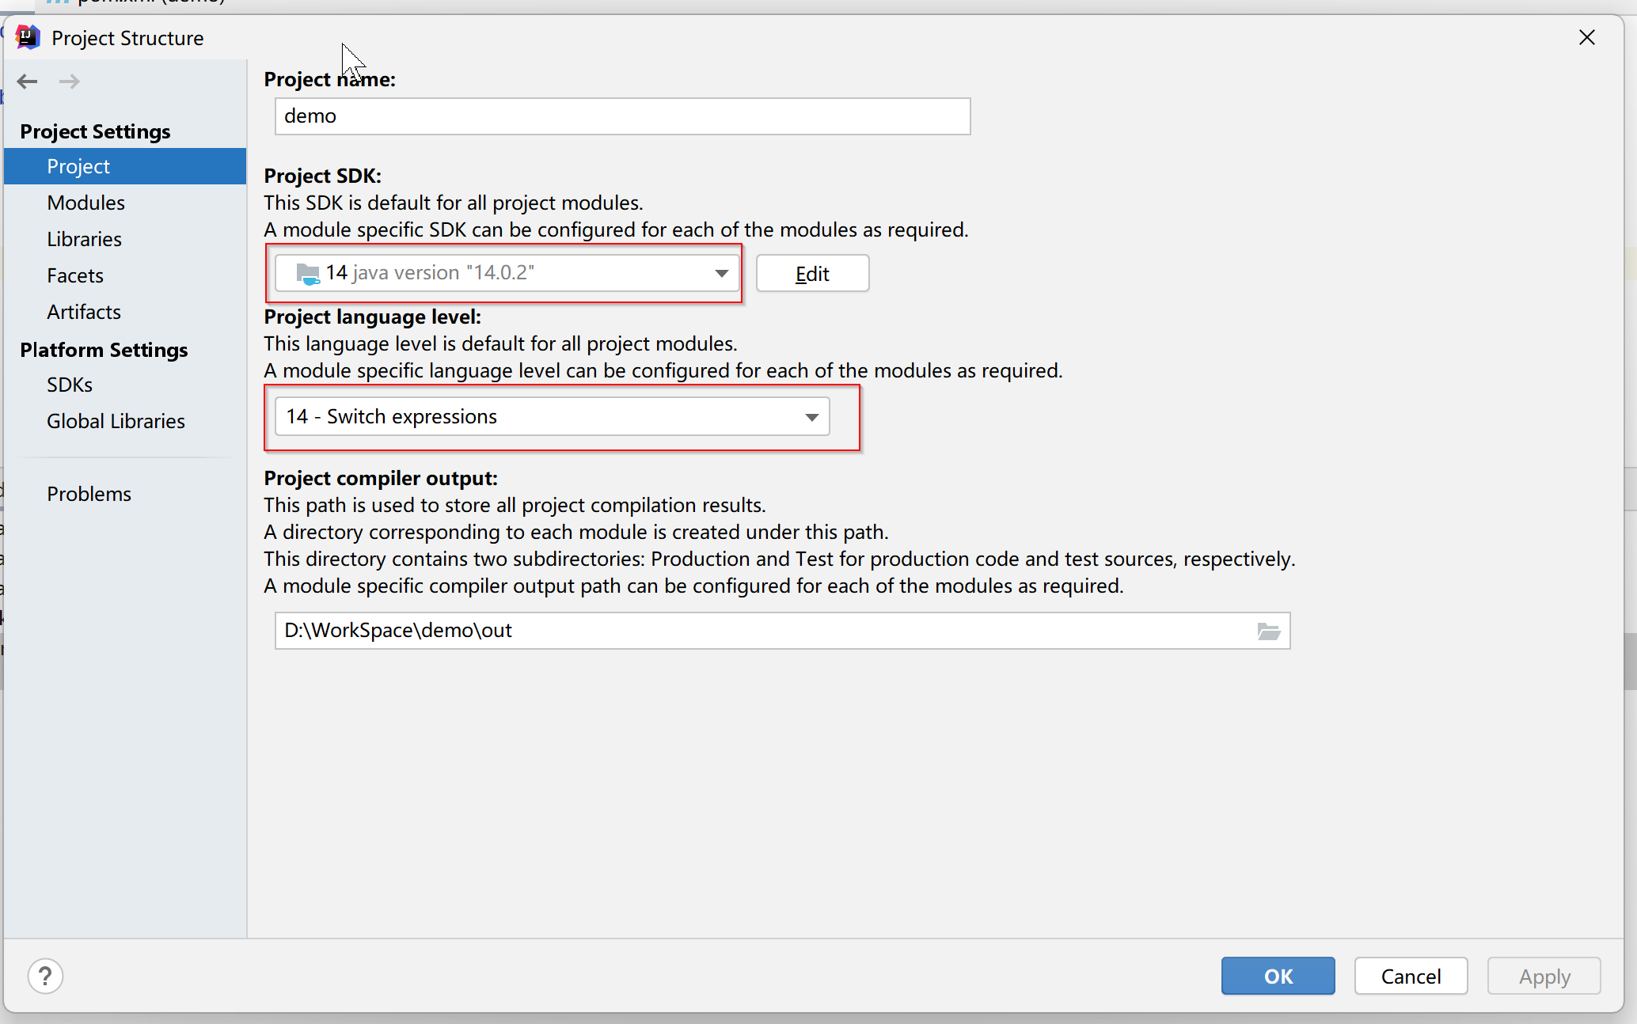Select SDKs under Platform Settings
The image size is (1637, 1024).
tap(70, 385)
